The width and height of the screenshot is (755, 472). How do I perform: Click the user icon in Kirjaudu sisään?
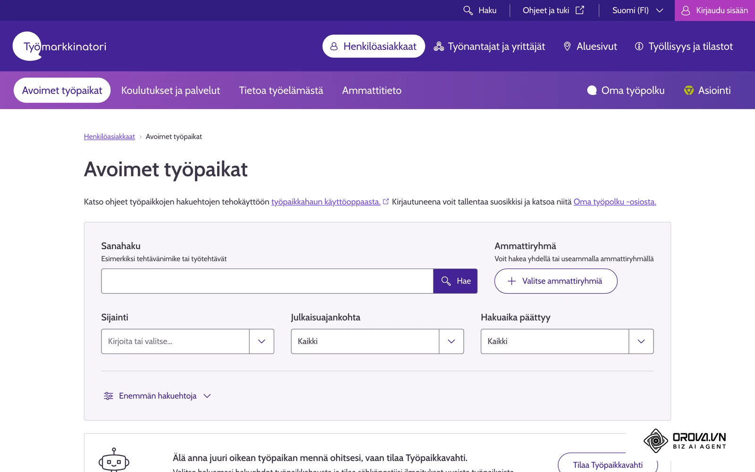point(686,10)
